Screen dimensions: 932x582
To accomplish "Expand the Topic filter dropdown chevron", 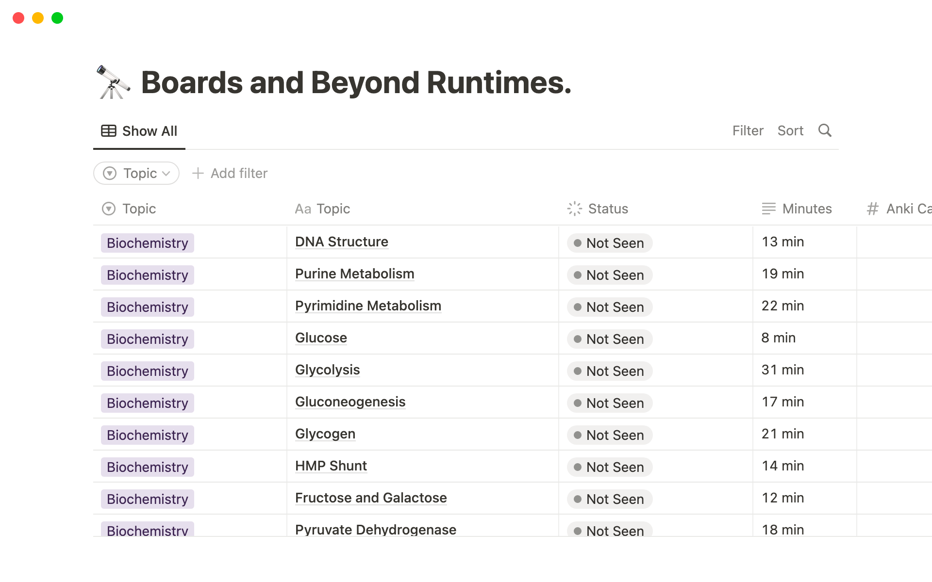I will [x=166, y=174].
